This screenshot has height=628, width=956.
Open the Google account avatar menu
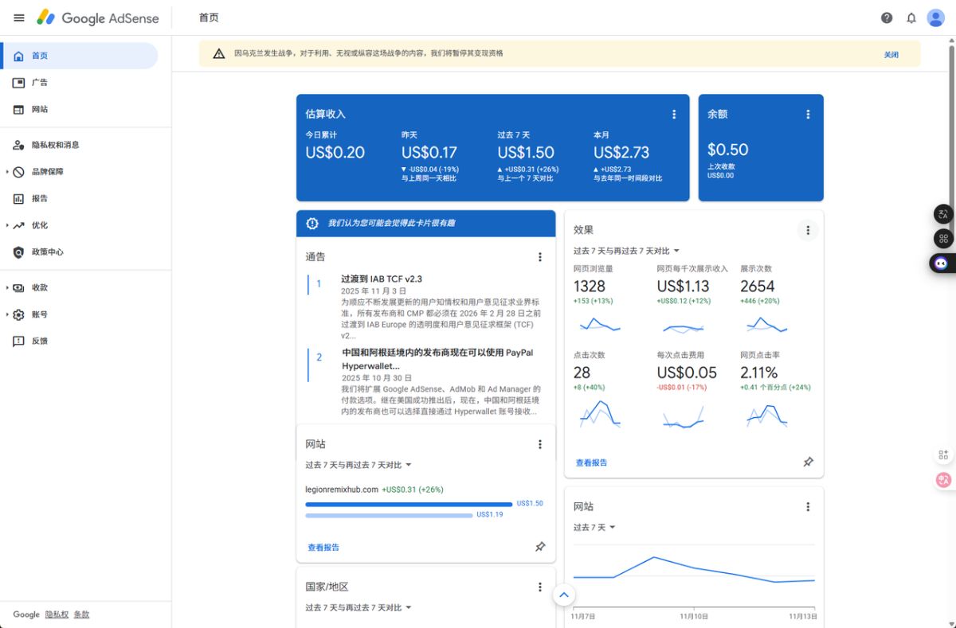[935, 18]
